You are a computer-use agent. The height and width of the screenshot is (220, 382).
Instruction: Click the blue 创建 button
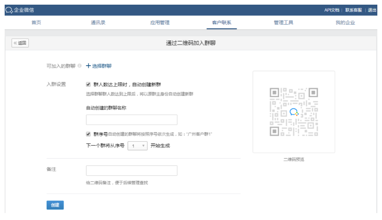(x=55, y=205)
